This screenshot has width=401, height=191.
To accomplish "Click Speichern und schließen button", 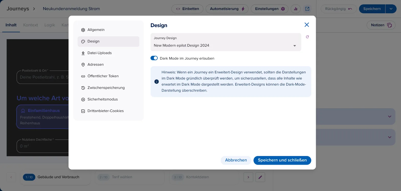I will point(282,160).
